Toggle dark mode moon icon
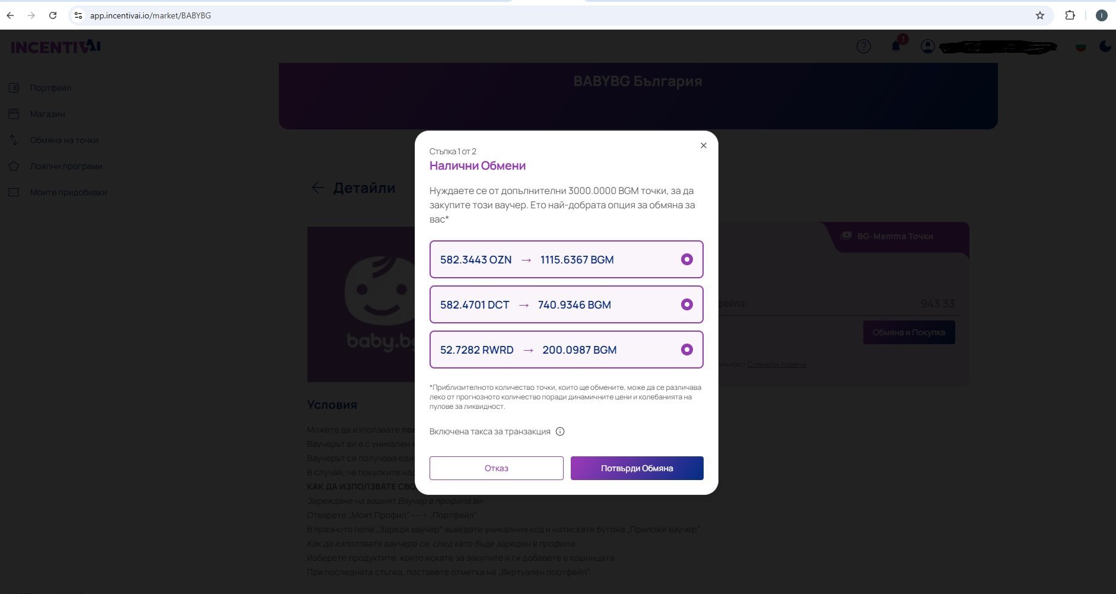1116x594 pixels. 1105,46
